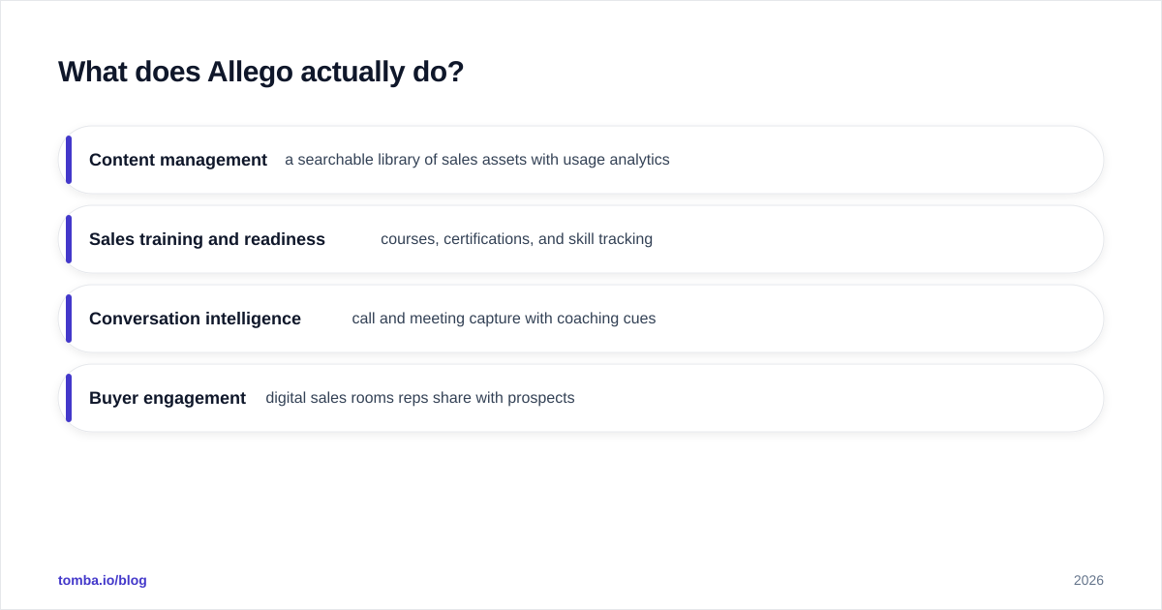This screenshot has width=1162, height=610.
Task: Click the 2026 year text
Action: coord(1088,580)
